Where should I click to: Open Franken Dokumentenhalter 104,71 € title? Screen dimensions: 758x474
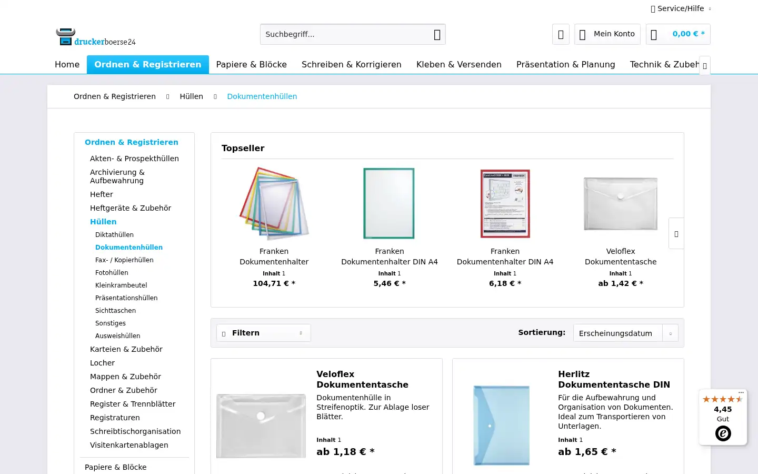pyautogui.click(x=274, y=256)
